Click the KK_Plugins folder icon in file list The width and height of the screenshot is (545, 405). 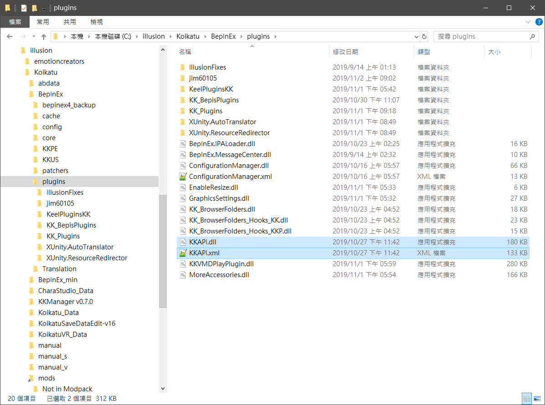183,111
